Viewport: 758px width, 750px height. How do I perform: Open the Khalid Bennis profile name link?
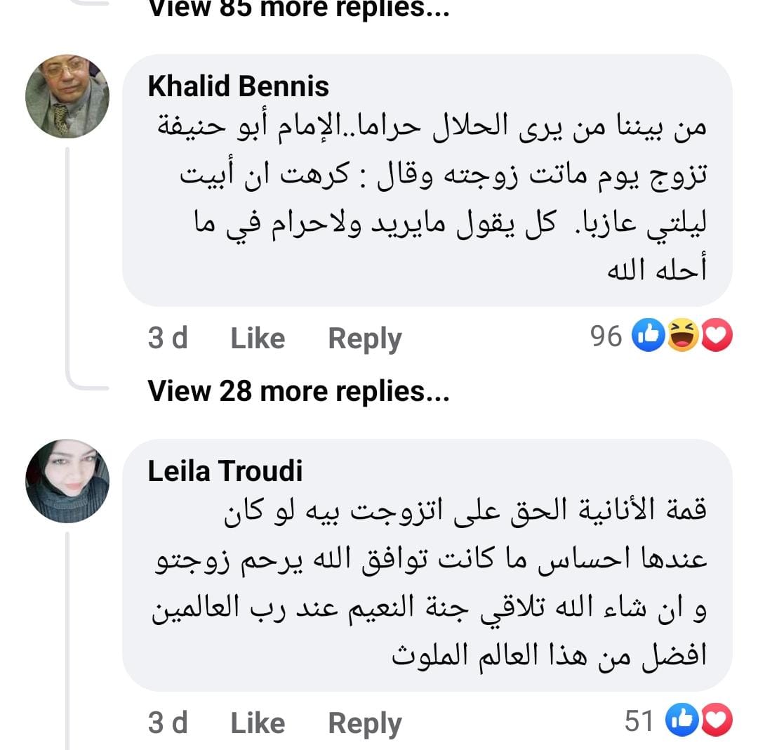pyautogui.click(x=239, y=86)
